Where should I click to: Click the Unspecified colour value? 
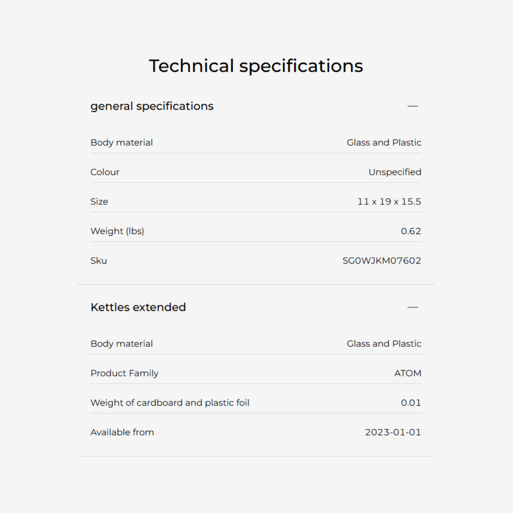[x=395, y=172]
